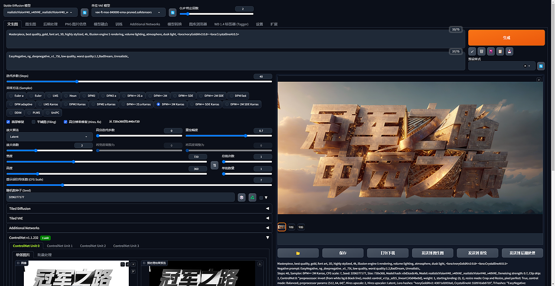Enable the Tiling checkbox
Image resolution: width=555 pixels, height=286 pixels.
(x=34, y=122)
